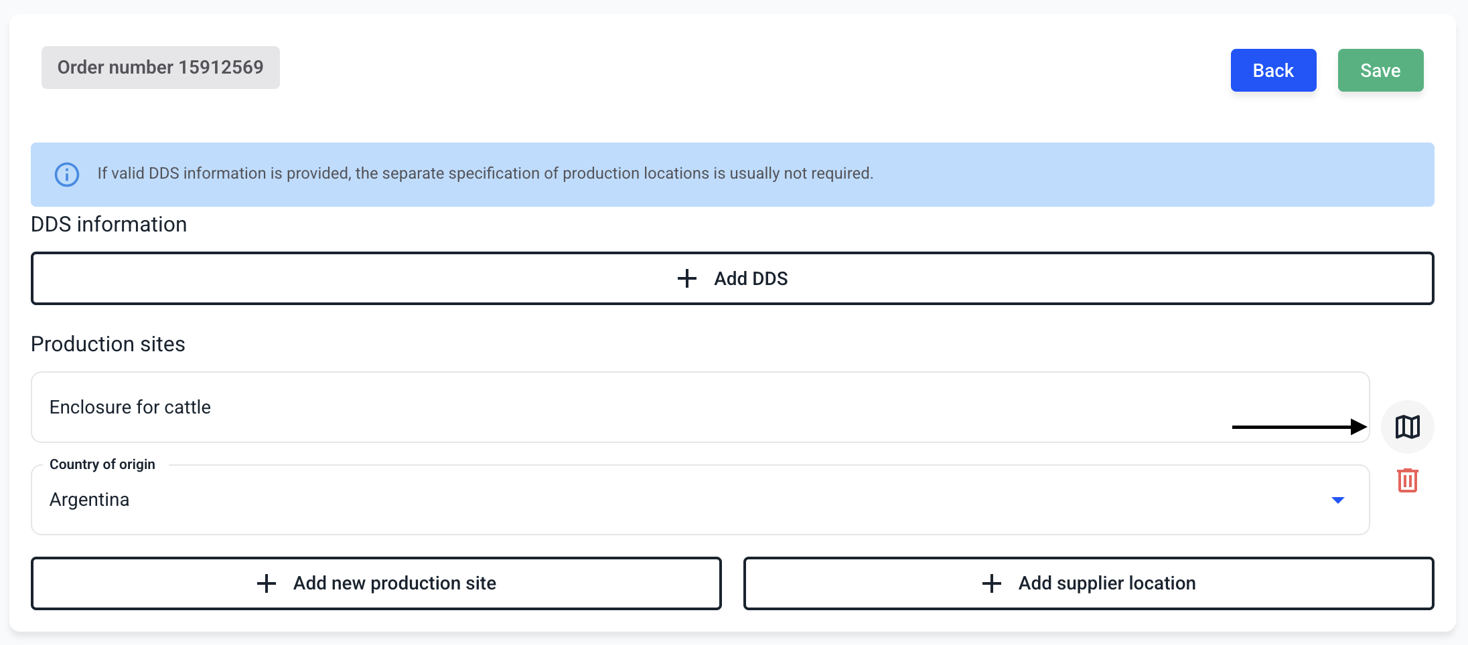Click the Order number 15912569 badge
The height and width of the screenshot is (645, 1468).
tap(161, 68)
